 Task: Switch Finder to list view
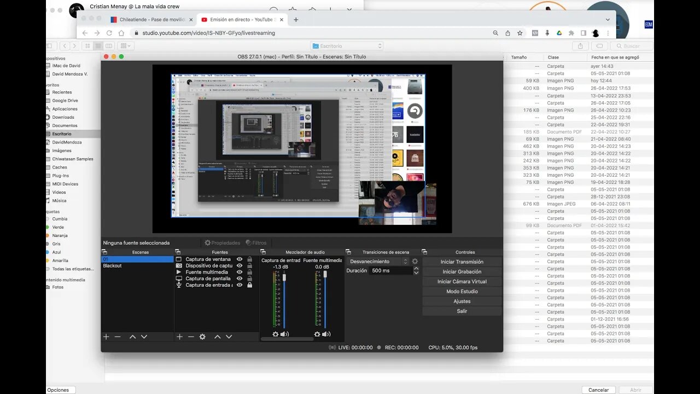[97, 46]
